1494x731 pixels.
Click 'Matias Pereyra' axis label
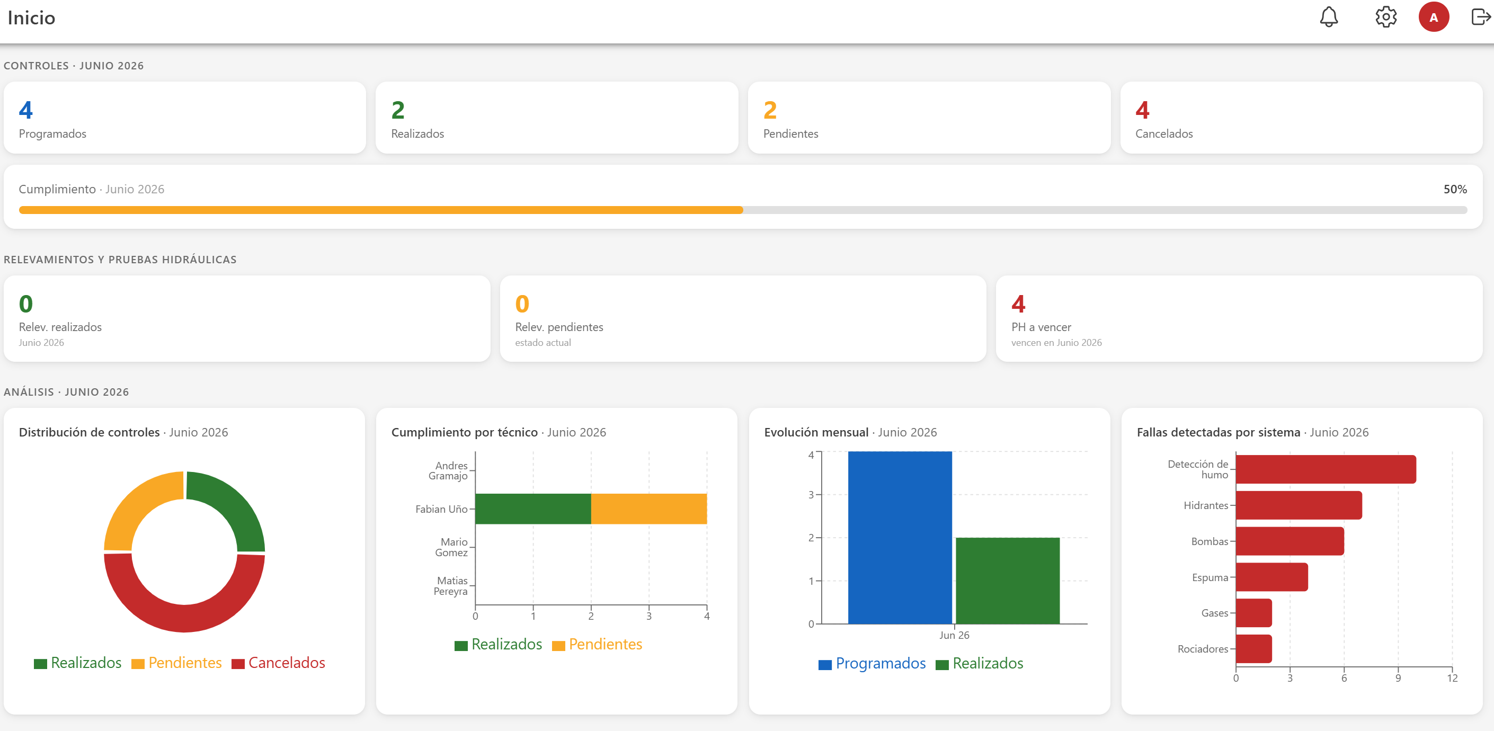[x=451, y=585]
